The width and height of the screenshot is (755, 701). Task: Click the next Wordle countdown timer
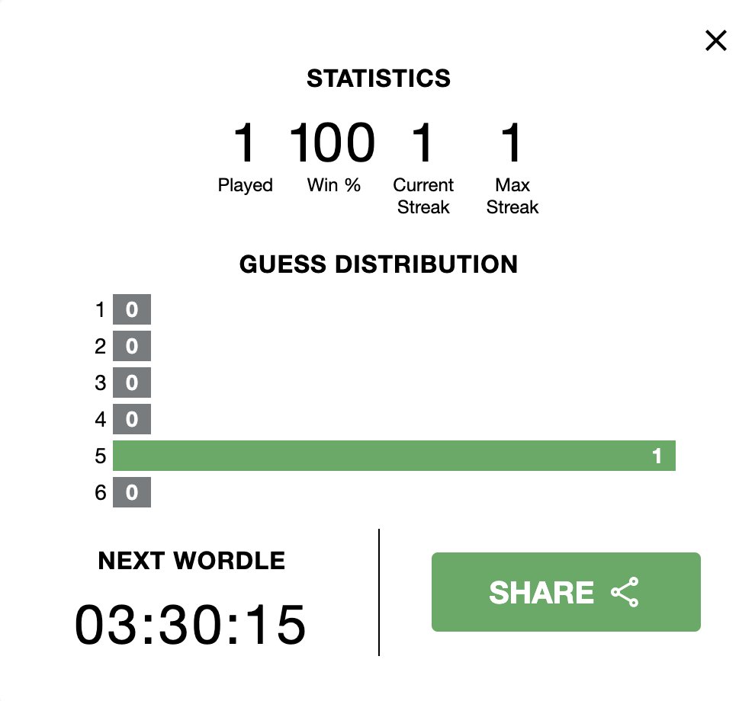pyautogui.click(x=190, y=625)
